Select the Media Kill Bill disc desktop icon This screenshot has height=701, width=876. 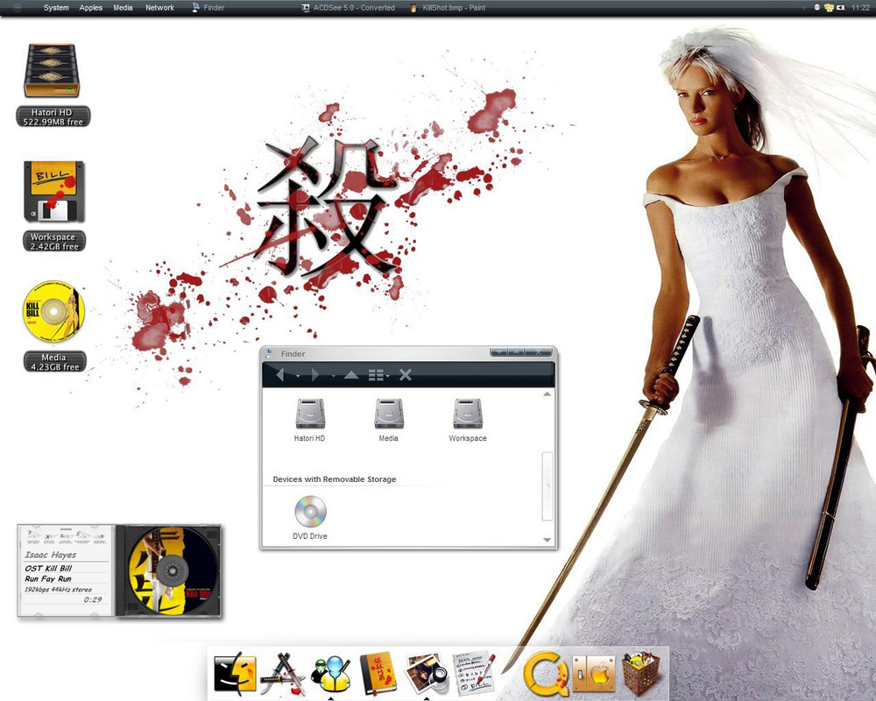click(53, 311)
